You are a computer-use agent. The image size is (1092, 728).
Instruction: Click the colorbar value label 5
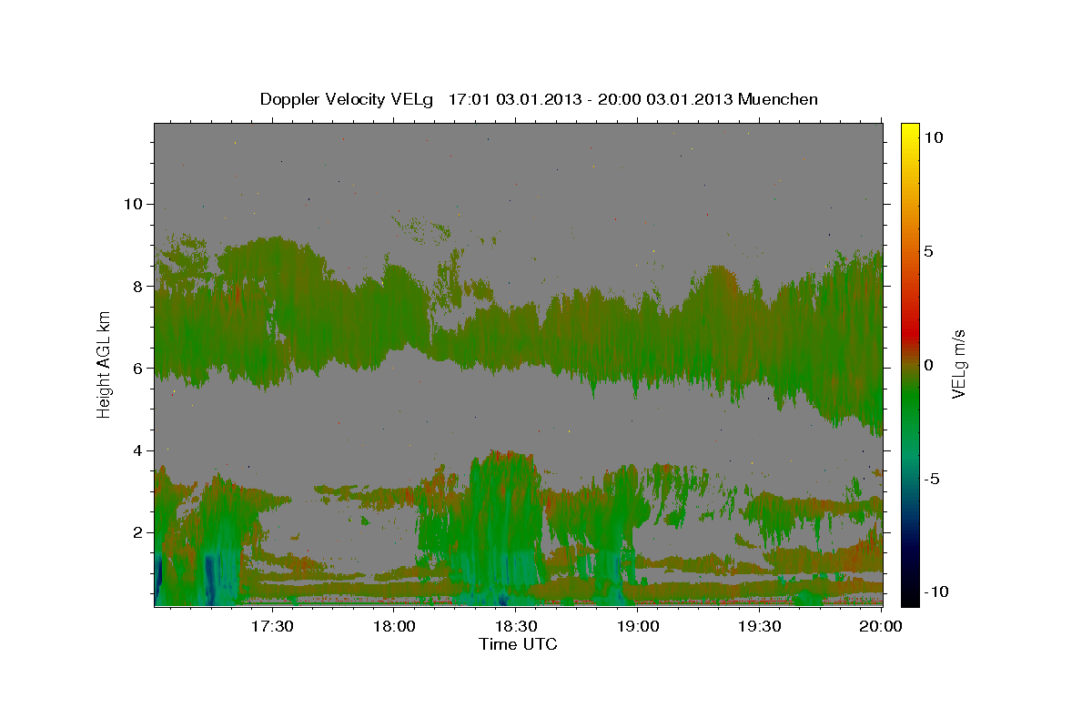point(928,251)
